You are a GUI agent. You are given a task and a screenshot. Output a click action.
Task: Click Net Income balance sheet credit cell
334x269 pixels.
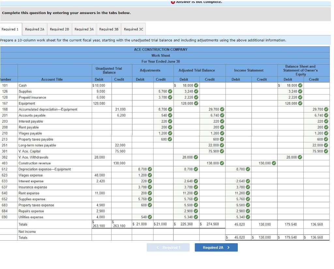pos(316,232)
